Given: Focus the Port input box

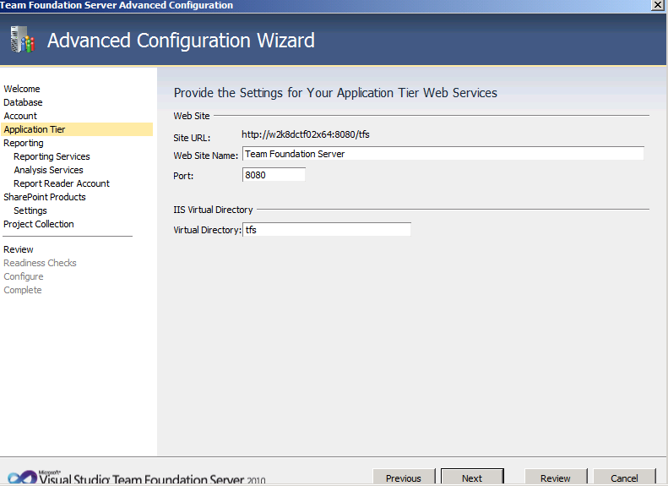Looking at the screenshot, I should tap(274, 175).
